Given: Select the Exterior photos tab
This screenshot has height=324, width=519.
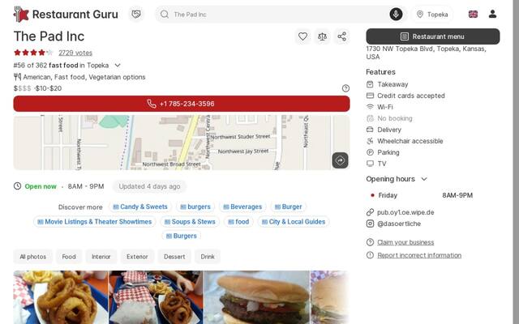Looking at the screenshot, I should [x=137, y=257].
